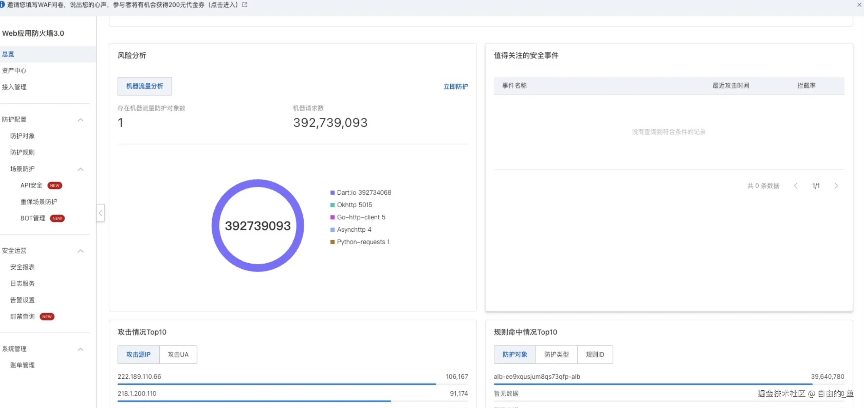Click the 机器流量分析 button
The image size is (864, 408).
point(144,86)
